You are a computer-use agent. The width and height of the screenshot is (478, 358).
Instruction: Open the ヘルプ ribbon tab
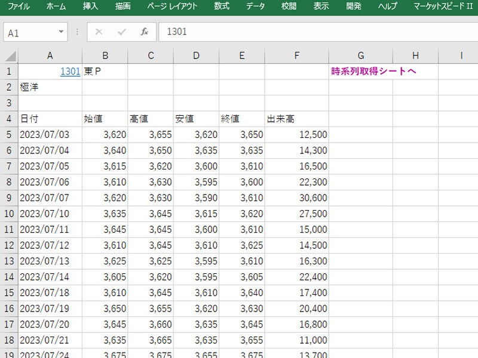pos(388,6)
